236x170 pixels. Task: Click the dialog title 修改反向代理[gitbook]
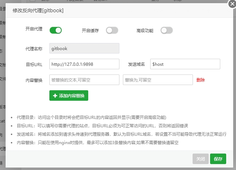38,11
